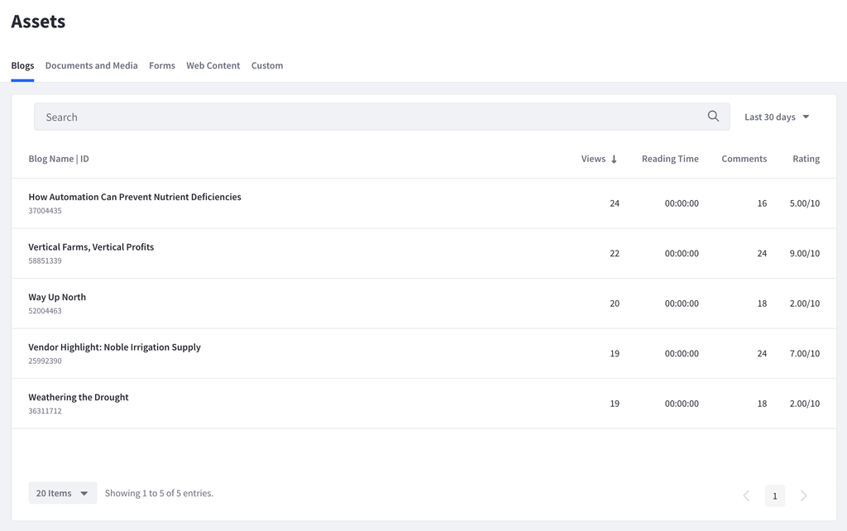Open the Last 30 days filter dropdown
This screenshot has width=847, height=531.
click(776, 116)
